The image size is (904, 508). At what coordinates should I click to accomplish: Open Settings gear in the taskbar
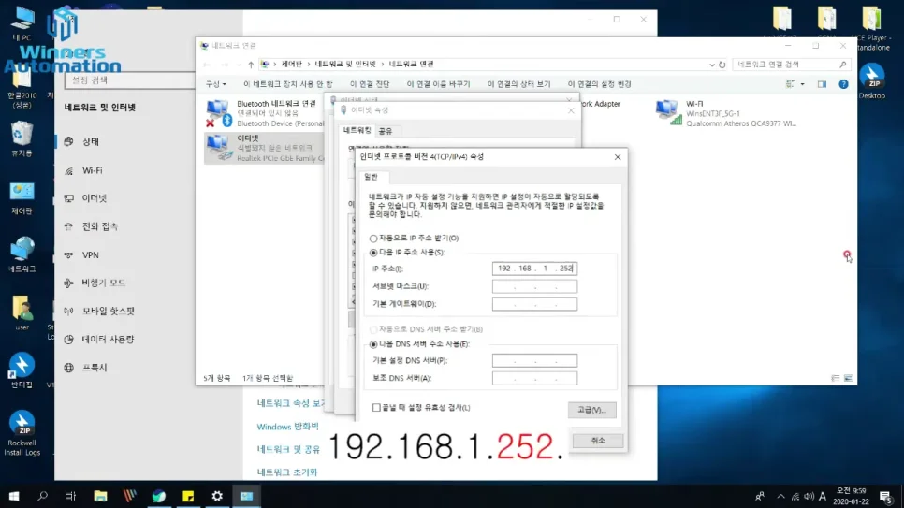pos(217,496)
